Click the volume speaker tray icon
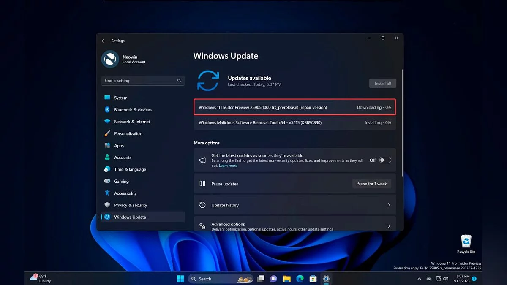Screen dimensions: 507x285 click(x=446, y=279)
